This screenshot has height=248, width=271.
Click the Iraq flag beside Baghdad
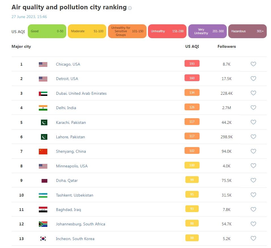click(x=43, y=210)
